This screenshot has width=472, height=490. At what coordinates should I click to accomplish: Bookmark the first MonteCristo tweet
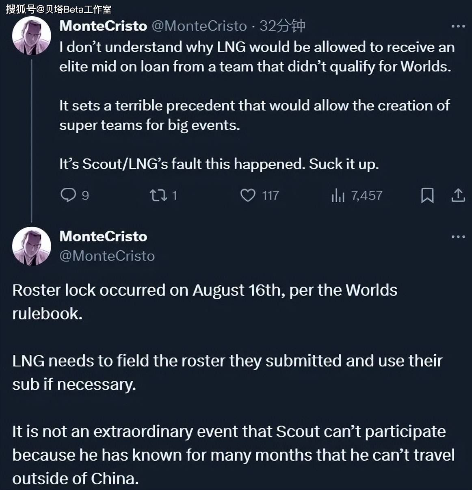coord(427,195)
